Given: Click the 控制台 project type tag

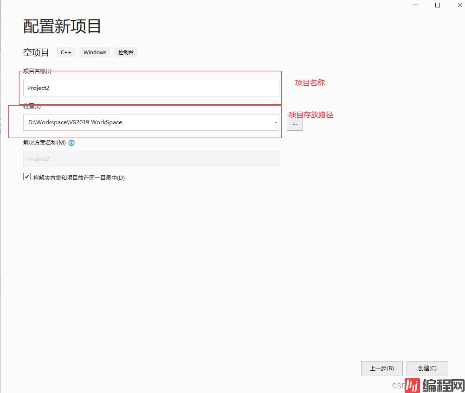Looking at the screenshot, I should [x=125, y=52].
